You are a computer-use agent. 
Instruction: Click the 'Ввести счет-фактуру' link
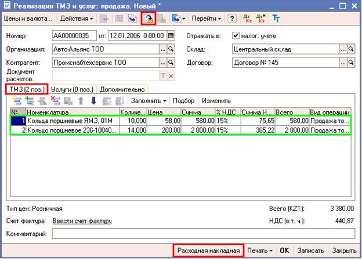click(82, 221)
